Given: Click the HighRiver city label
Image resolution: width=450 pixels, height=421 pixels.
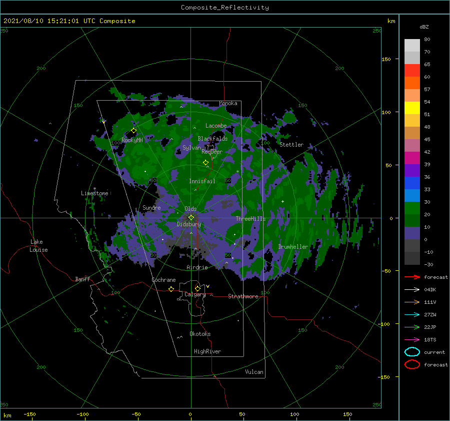Looking at the screenshot, I should (x=207, y=351).
